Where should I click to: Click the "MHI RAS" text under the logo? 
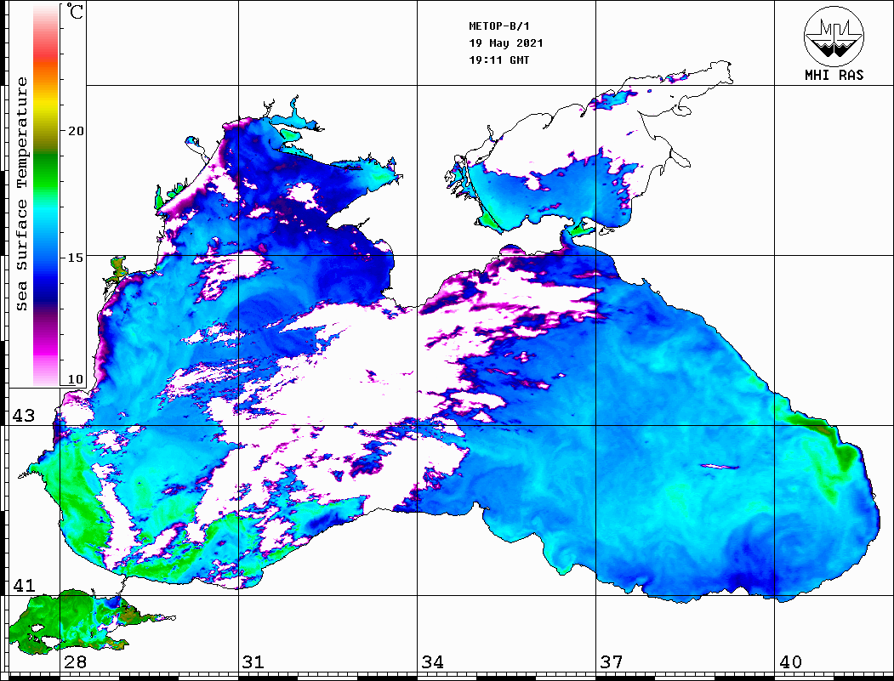coord(834,75)
